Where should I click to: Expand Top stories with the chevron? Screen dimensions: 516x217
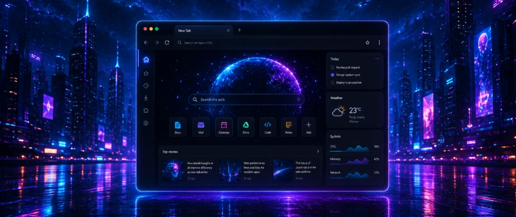(x=318, y=151)
